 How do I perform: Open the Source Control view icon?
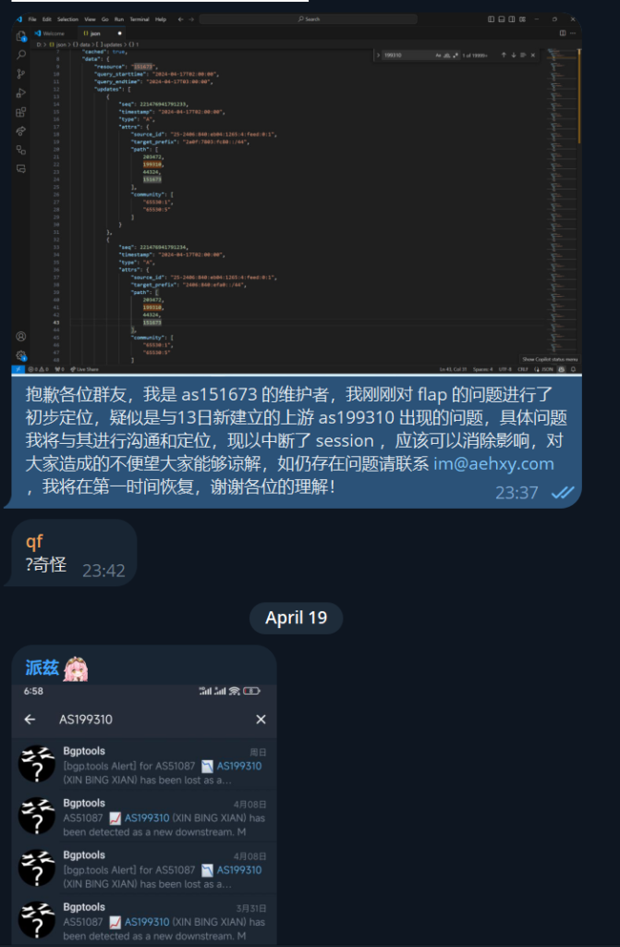[x=21, y=74]
